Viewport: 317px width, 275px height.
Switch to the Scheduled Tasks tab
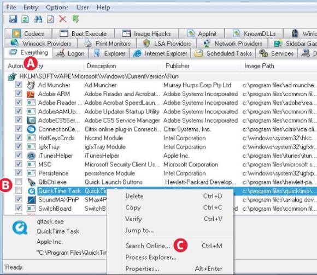click(223, 53)
